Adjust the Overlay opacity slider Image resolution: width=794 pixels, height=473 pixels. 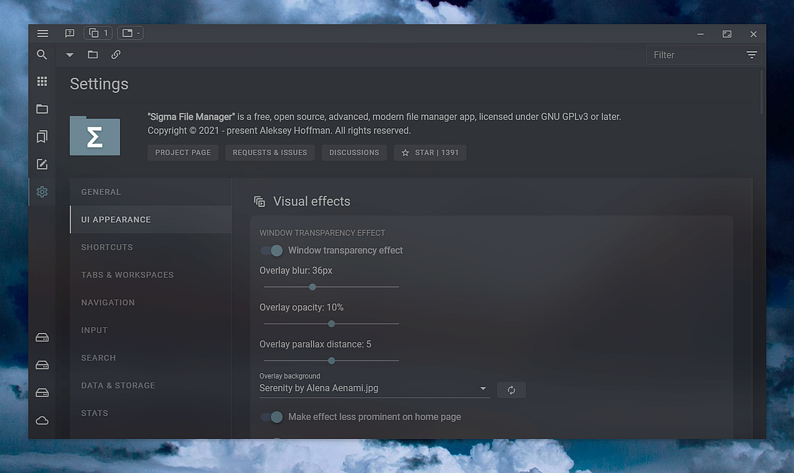pos(331,324)
